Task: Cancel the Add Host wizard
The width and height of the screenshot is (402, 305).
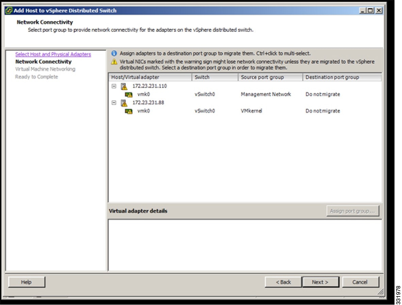Action: click(x=361, y=282)
